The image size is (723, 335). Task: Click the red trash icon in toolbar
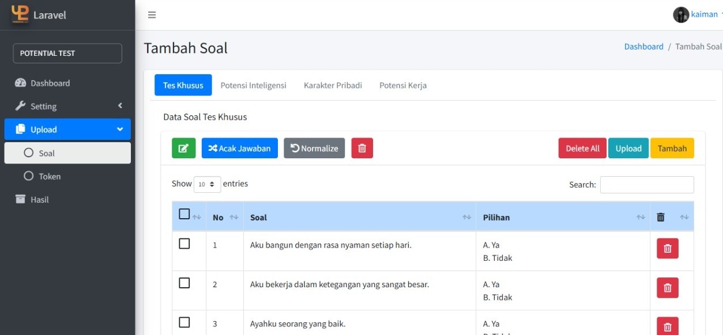click(x=362, y=148)
